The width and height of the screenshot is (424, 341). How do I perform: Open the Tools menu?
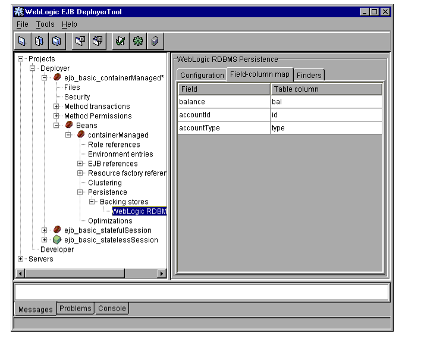45,24
